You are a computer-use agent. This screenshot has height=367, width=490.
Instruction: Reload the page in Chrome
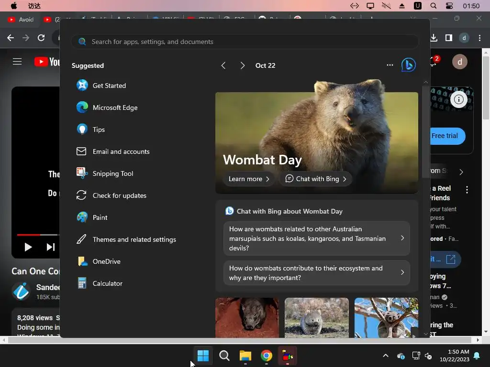41,38
